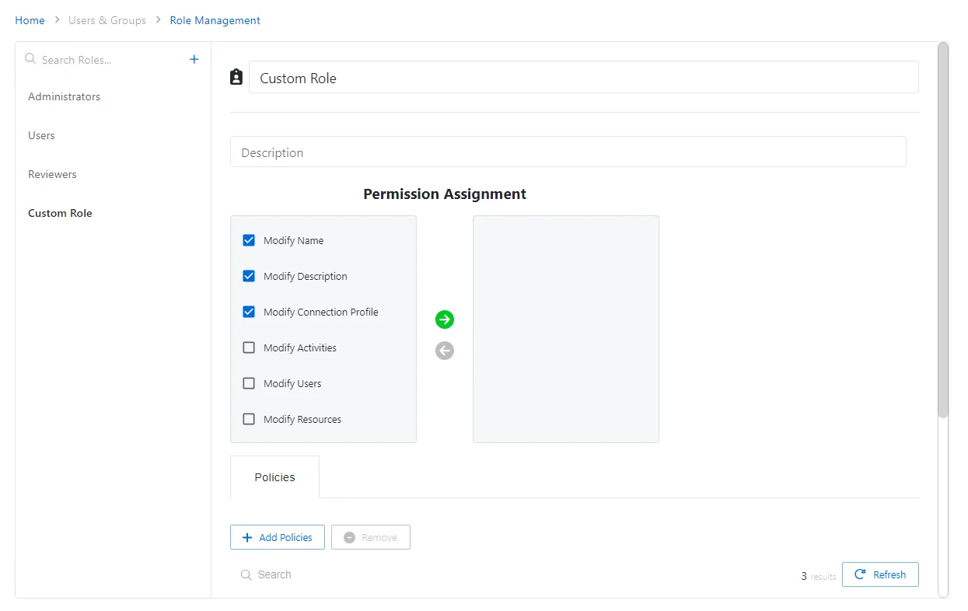Click the search roles magnifier icon

tap(30, 58)
